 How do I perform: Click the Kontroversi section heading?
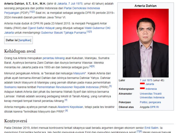[x=16, y=121]
